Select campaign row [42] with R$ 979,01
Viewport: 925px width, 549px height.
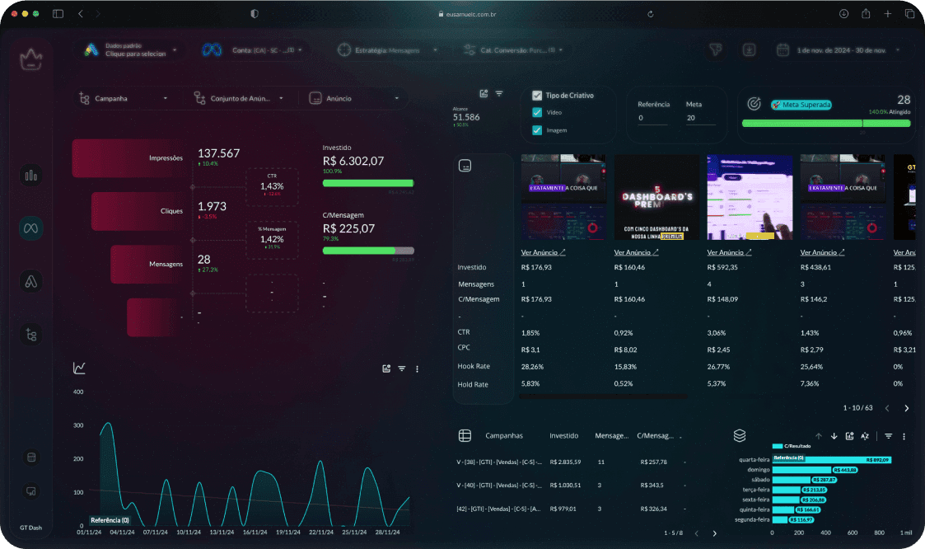click(x=571, y=509)
